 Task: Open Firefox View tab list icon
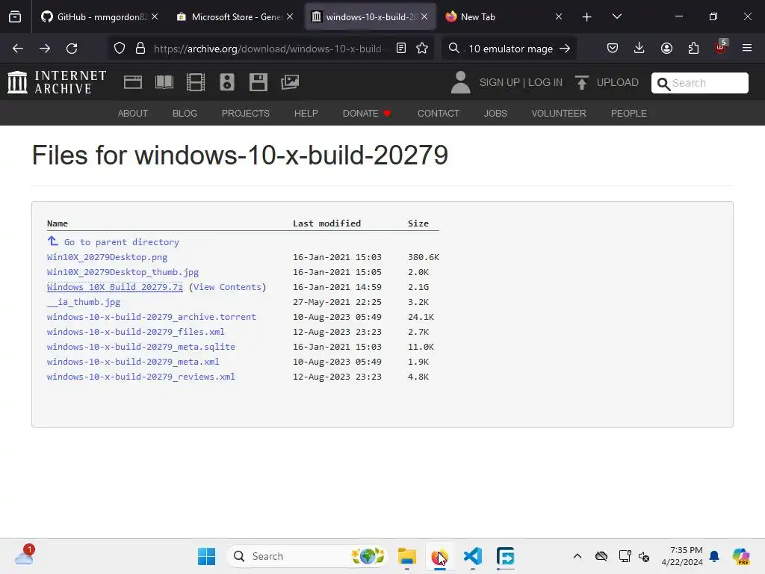click(15, 17)
